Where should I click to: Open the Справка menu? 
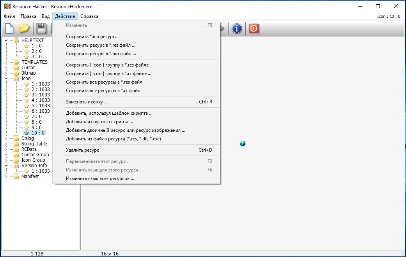tap(89, 16)
